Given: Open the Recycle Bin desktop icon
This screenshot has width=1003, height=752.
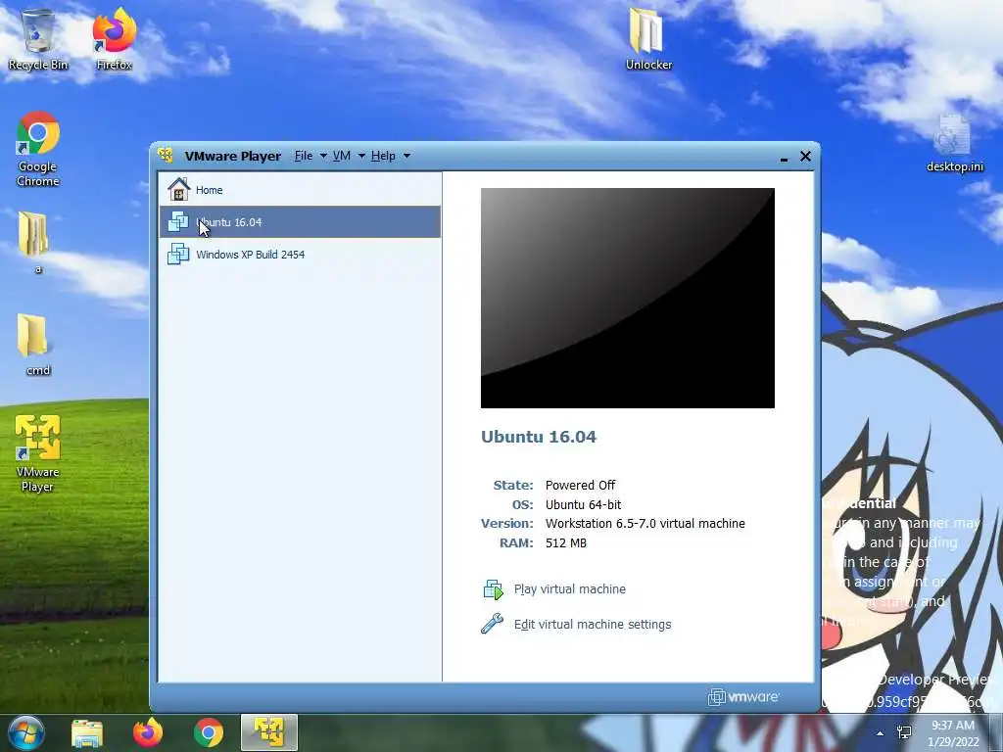Looking at the screenshot, I should (38, 39).
